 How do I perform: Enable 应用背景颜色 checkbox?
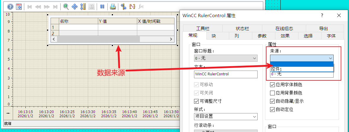pyautogui.click(x=272, y=93)
